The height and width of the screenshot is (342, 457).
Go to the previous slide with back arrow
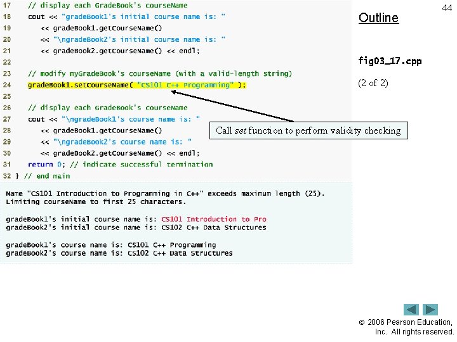411,310
